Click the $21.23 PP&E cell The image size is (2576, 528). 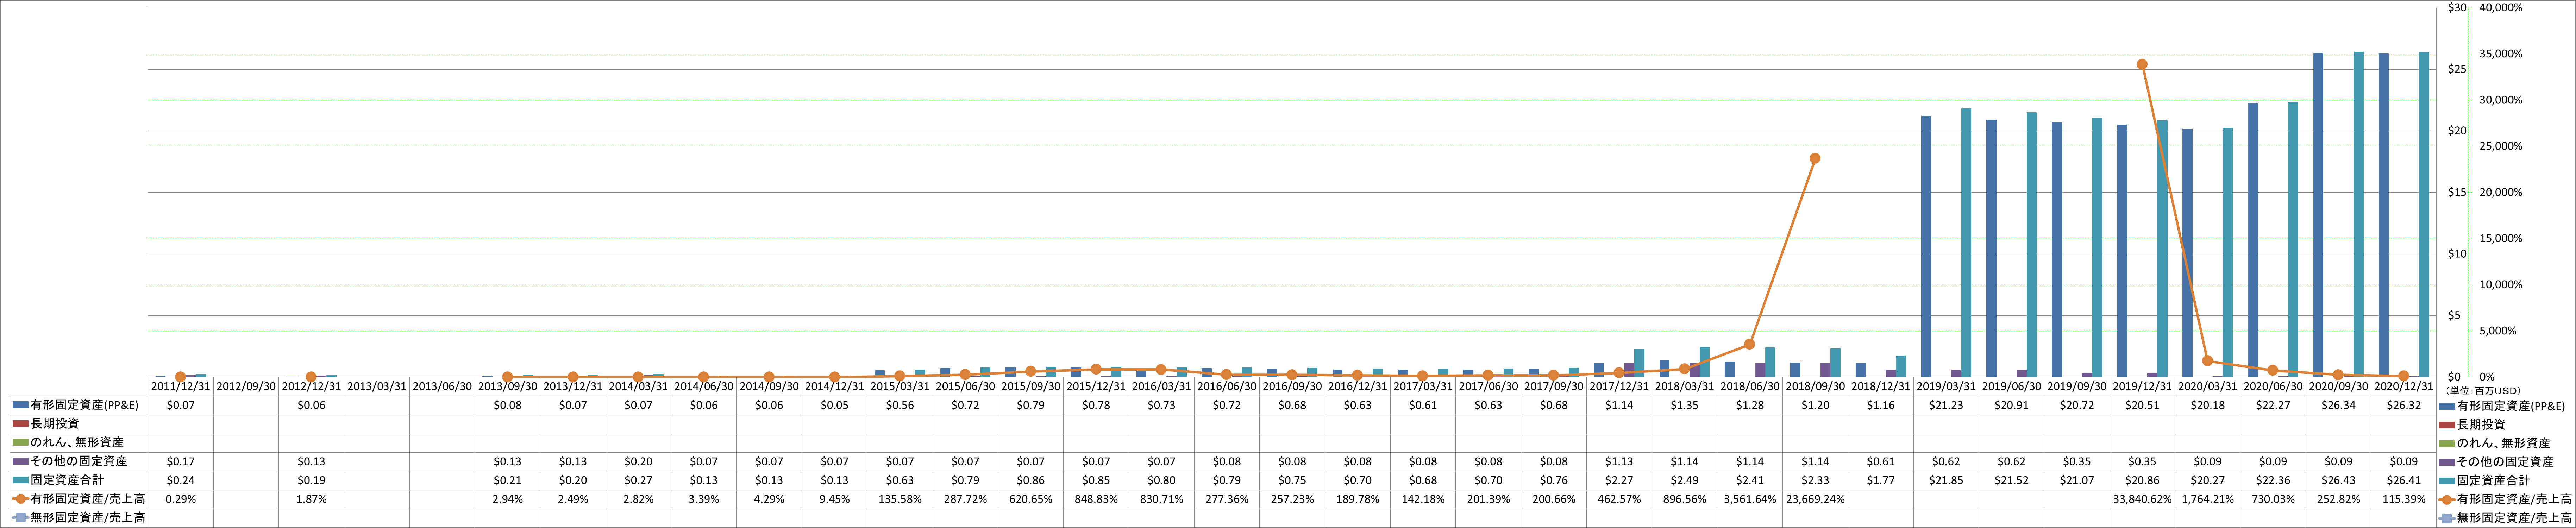tap(1946, 405)
